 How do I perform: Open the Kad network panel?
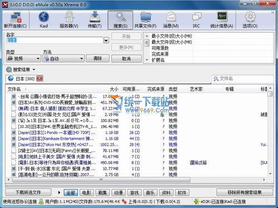click(44, 20)
